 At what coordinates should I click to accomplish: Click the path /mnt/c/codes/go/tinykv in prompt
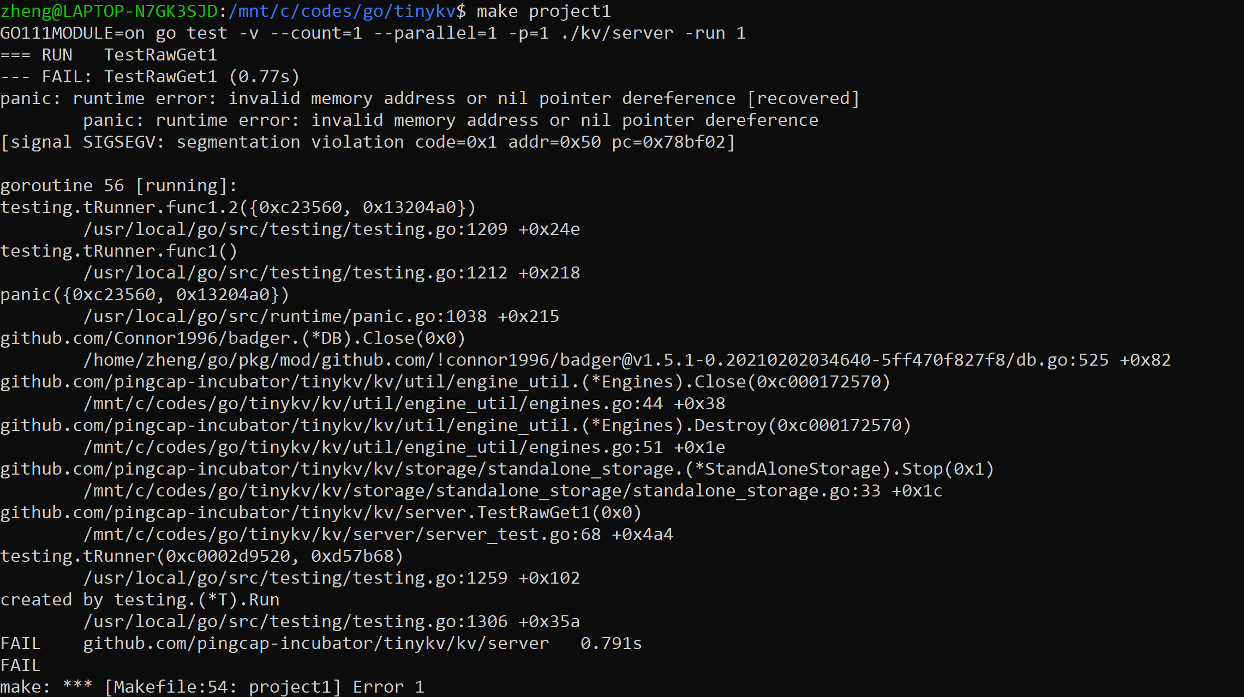(x=342, y=11)
